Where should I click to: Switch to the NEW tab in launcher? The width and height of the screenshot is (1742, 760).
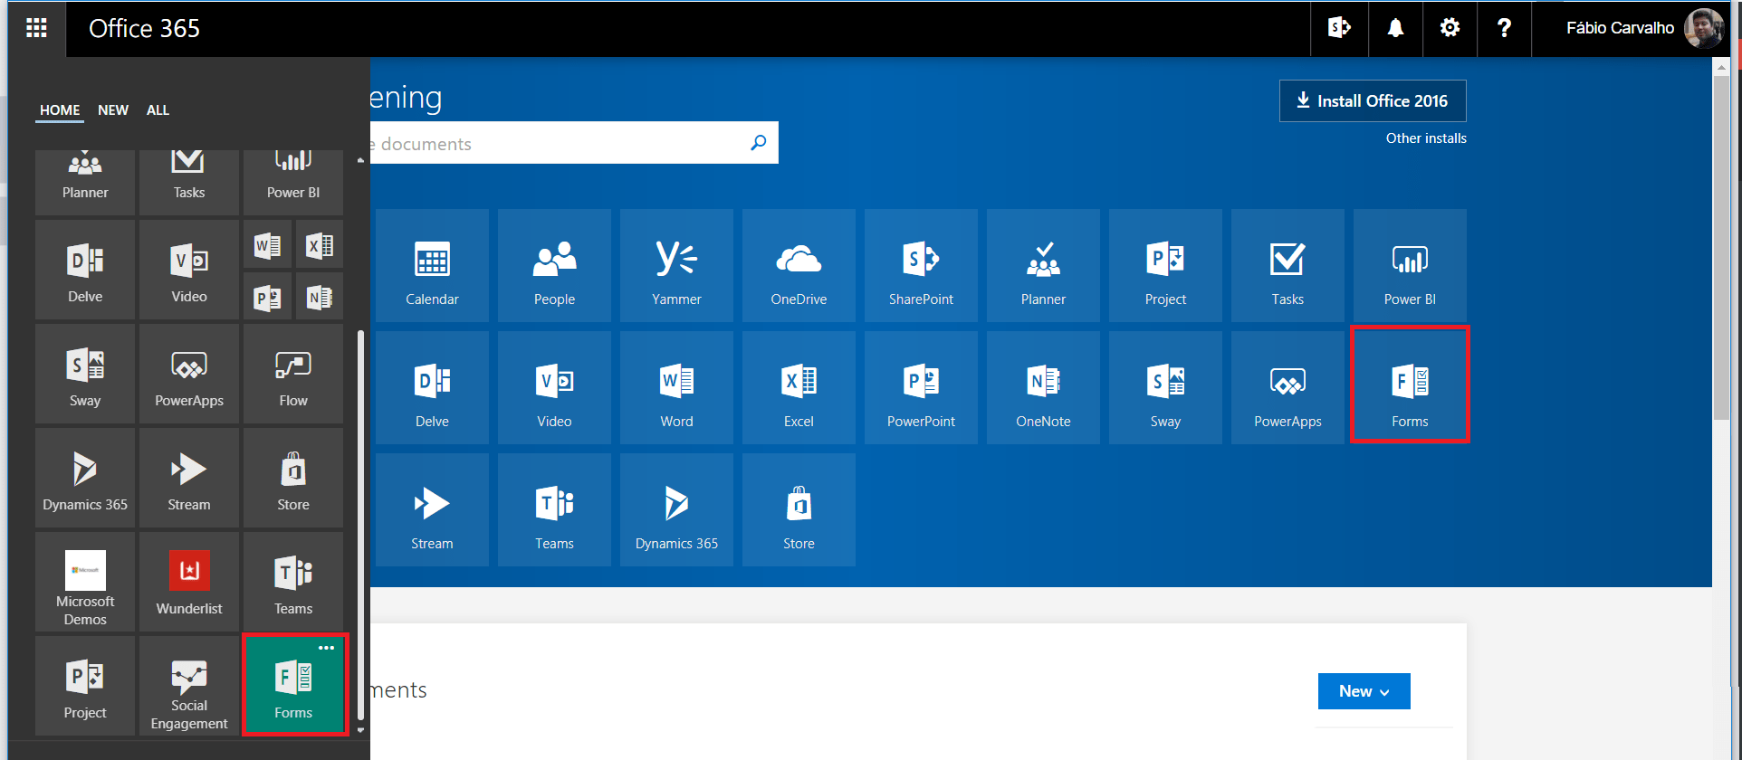tap(113, 110)
